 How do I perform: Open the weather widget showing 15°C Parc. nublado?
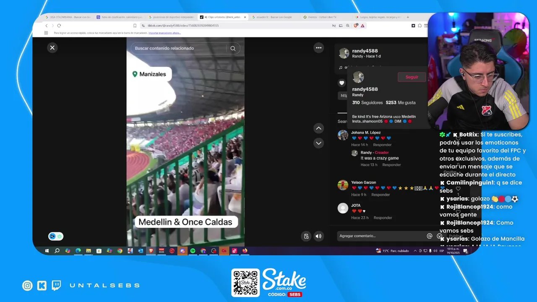point(392,251)
